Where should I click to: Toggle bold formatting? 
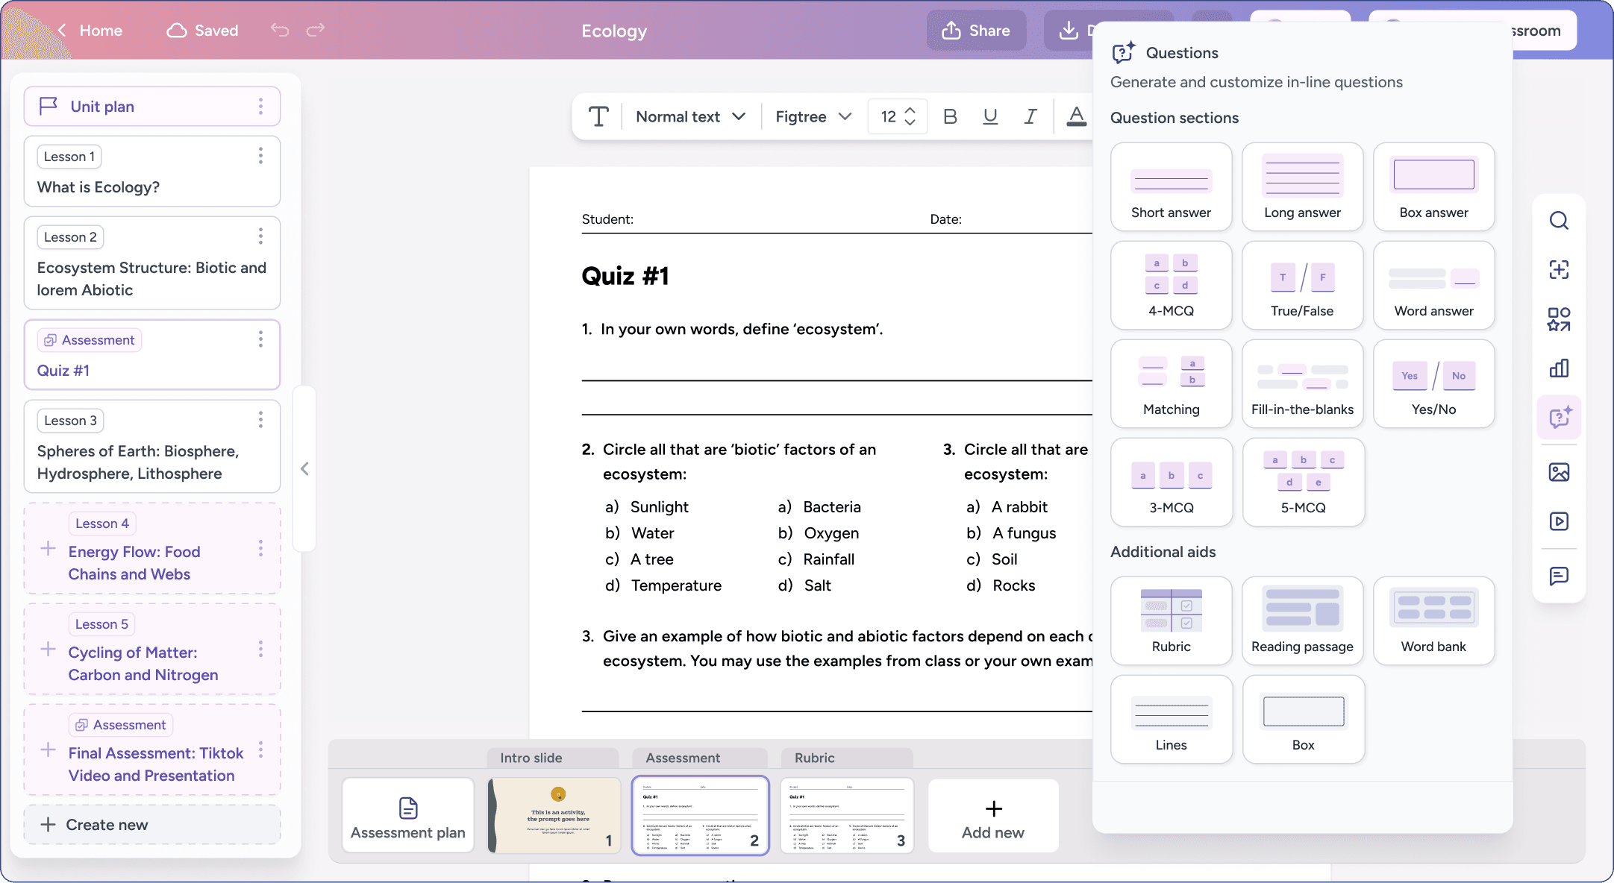pyautogui.click(x=950, y=116)
